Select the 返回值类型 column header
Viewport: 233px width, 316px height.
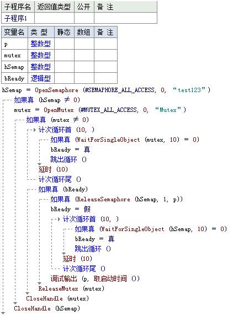54,7
